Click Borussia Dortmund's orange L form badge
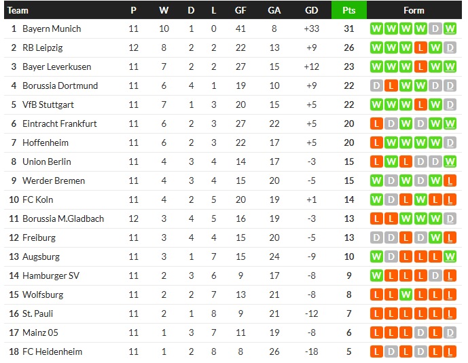 click(391, 86)
